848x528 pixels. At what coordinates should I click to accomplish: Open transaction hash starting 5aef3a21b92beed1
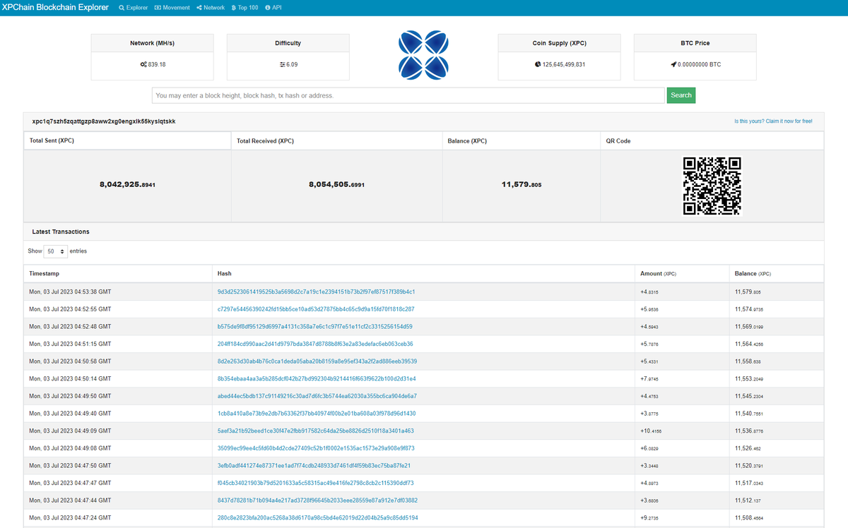tap(316, 431)
